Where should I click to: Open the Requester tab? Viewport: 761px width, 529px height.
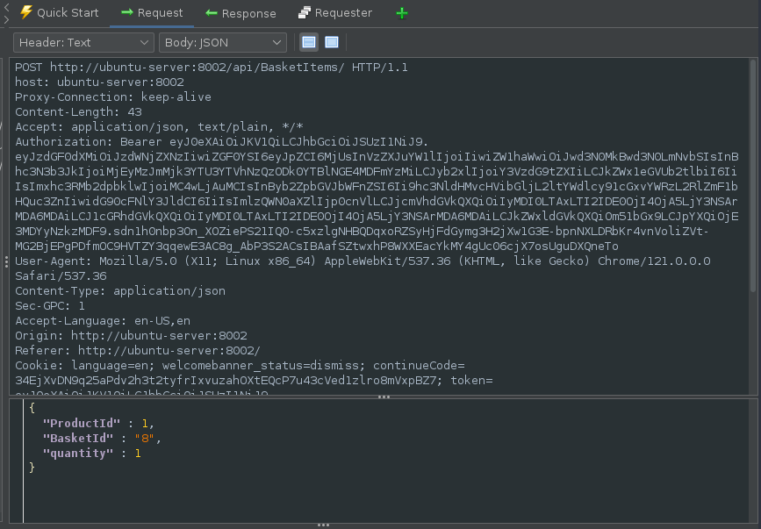point(335,12)
